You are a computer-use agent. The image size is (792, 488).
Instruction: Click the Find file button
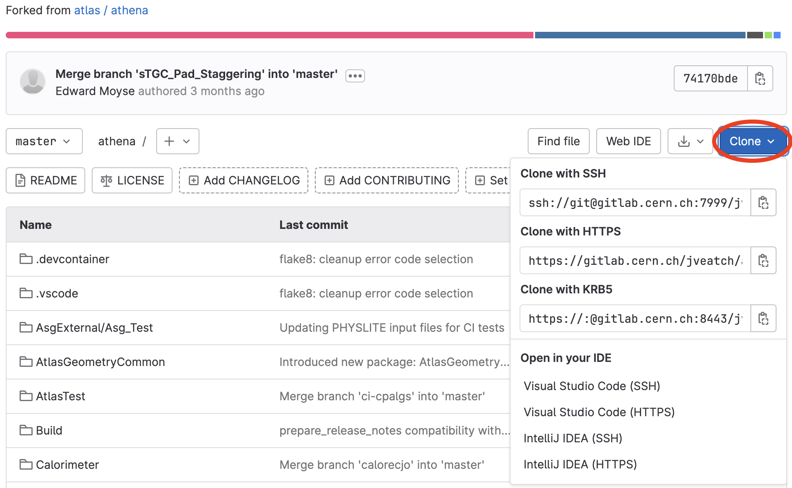pos(558,141)
